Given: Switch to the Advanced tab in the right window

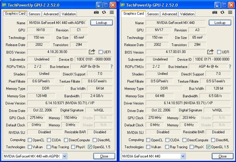Looking at the screenshot, I should (x=169, y=14).
